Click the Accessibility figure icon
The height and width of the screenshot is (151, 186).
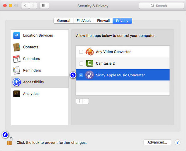coord(17,82)
